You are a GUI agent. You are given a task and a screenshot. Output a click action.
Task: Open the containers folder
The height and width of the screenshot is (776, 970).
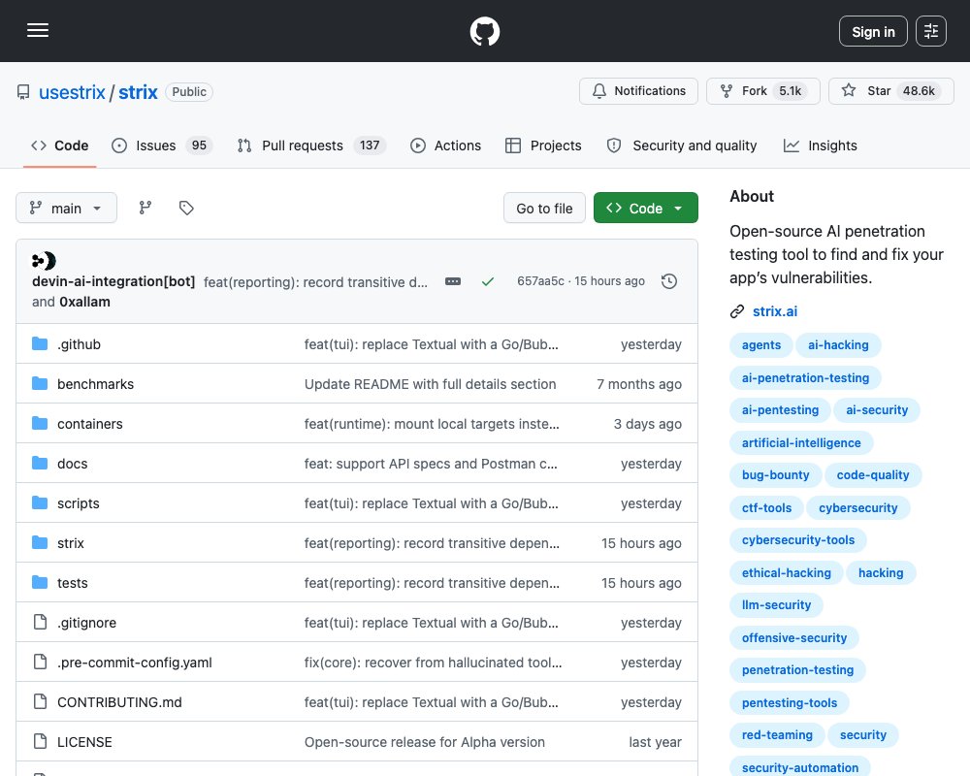(89, 424)
